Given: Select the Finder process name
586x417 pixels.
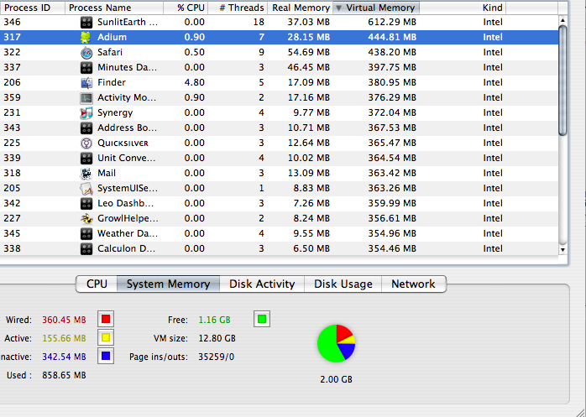Looking at the screenshot, I should tap(112, 82).
